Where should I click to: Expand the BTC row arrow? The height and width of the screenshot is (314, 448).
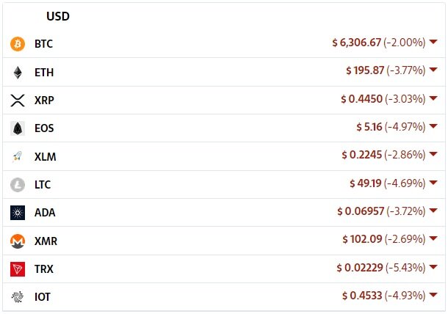(x=433, y=42)
